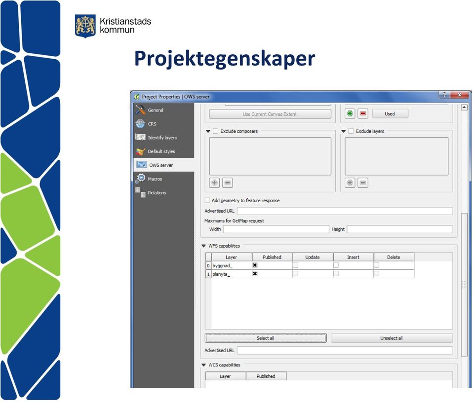The width and height of the screenshot is (474, 402).
Task: Click Unselect all in WFS capabilities
Action: 392,338
